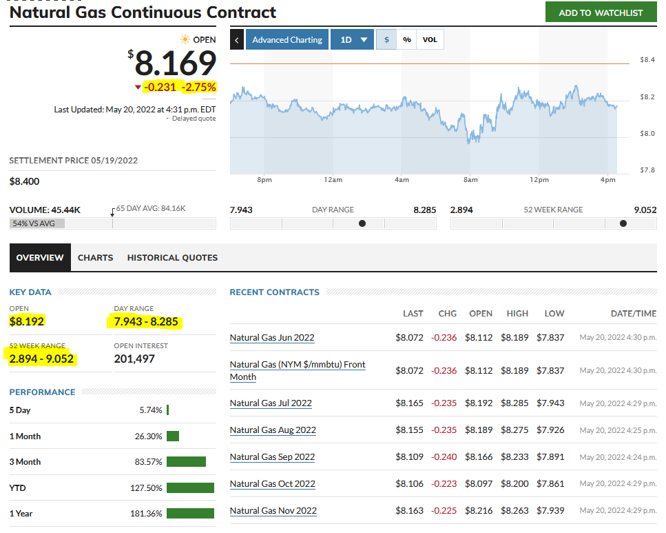
Task: Click Key Data day range 7.943 - 8.285
Action: (x=146, y=321)
